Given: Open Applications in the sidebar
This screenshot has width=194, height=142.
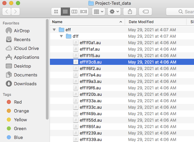Looking at the screenshot, I should [22, 57].
